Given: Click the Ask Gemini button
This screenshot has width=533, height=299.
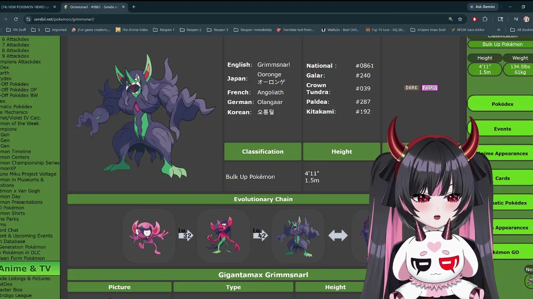Looking at the screenshot, I should [x=482, y=7].
